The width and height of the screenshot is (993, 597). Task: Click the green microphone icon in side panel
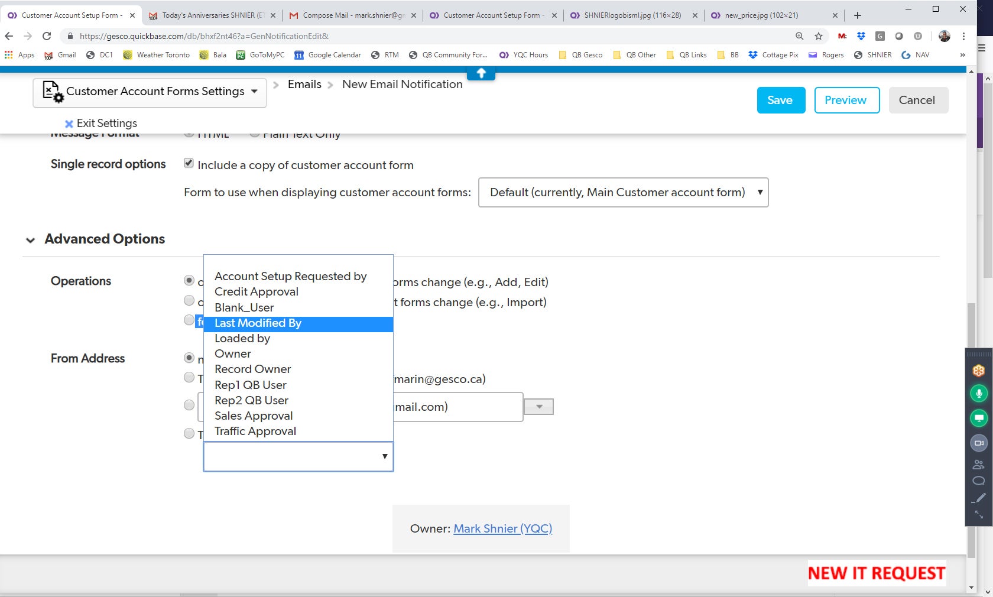[979, 394]
